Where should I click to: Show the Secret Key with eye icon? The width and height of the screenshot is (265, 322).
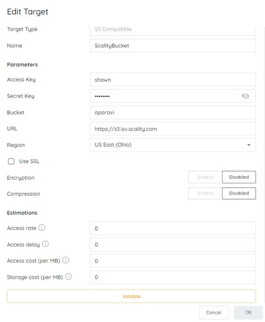click(245, 96)
